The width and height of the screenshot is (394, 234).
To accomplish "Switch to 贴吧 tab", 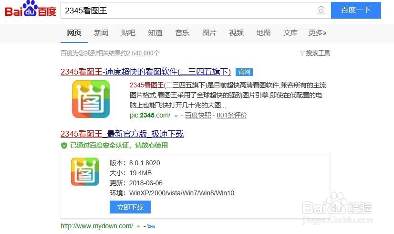I will [x=128, y=32].
